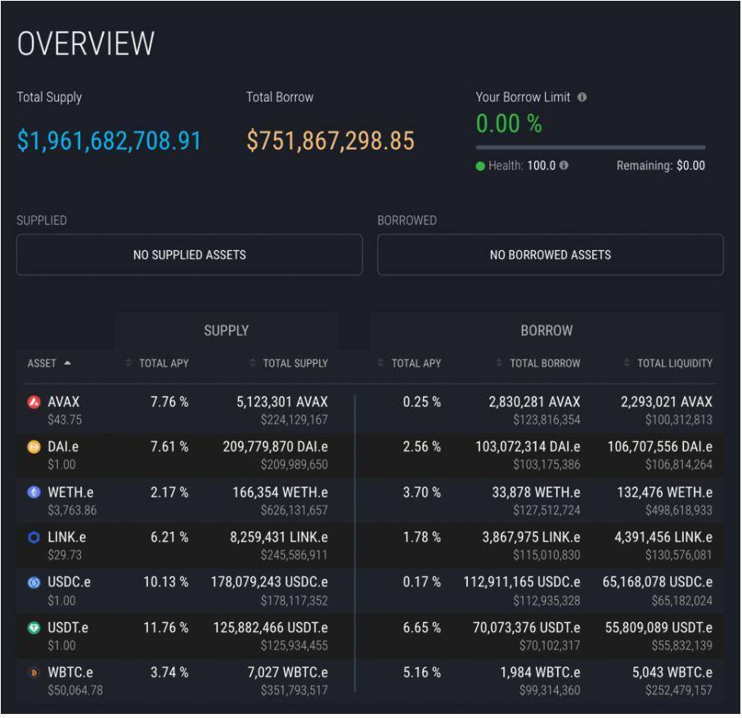This screenshot has width=742, height=718.
Task: Select the SUPPLY section tab
Action: 226,330
